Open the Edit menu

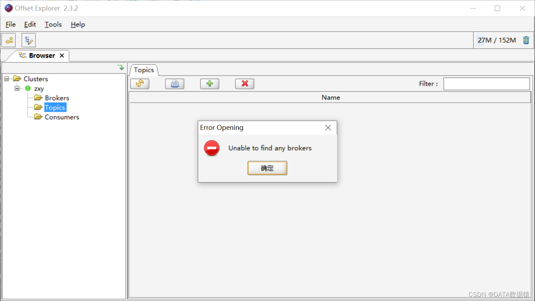[30, 24]
